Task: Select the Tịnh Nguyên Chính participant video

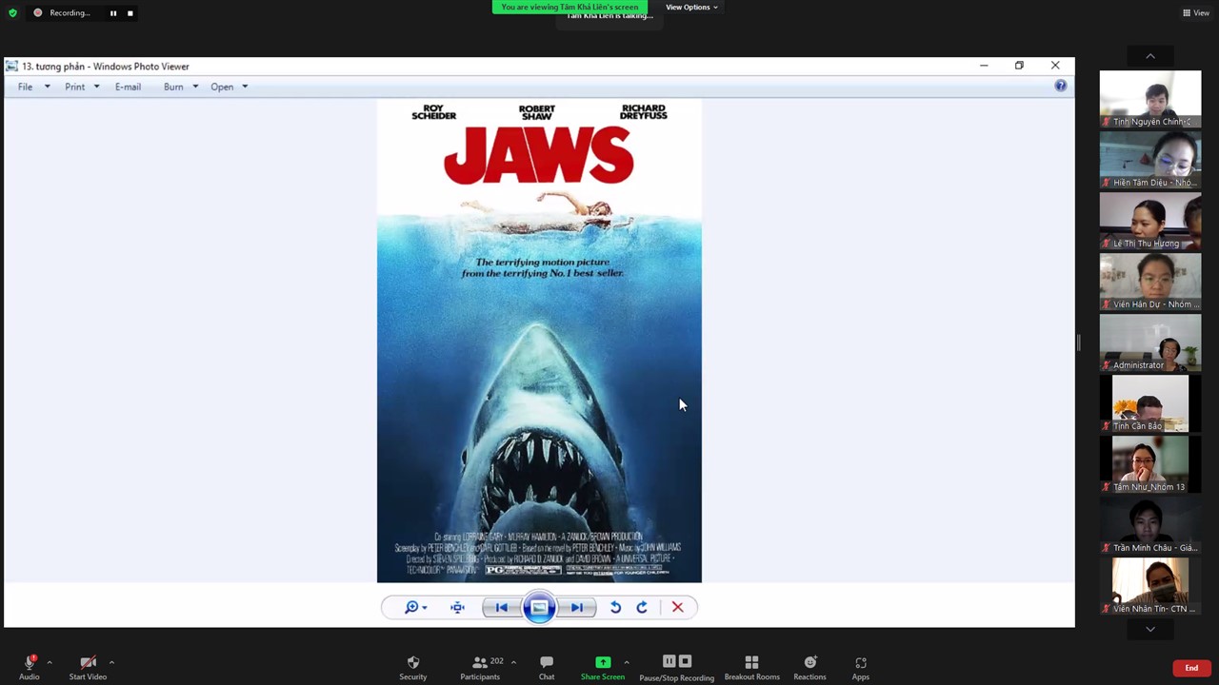Action: [1150, 99]
